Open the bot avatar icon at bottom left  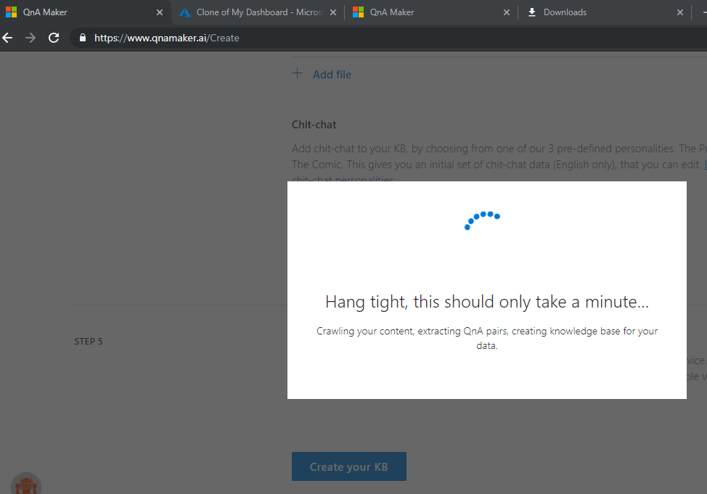coord(26,484)
